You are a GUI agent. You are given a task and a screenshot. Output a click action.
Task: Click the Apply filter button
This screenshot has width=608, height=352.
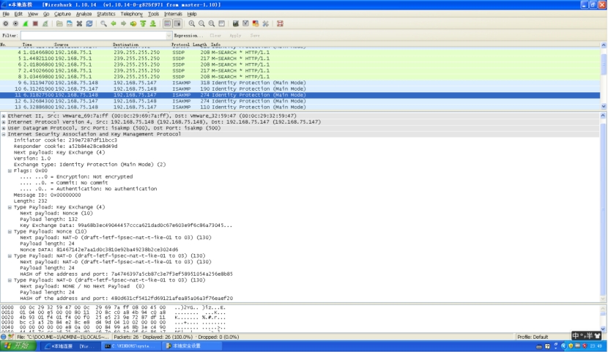tap(235, 35)
